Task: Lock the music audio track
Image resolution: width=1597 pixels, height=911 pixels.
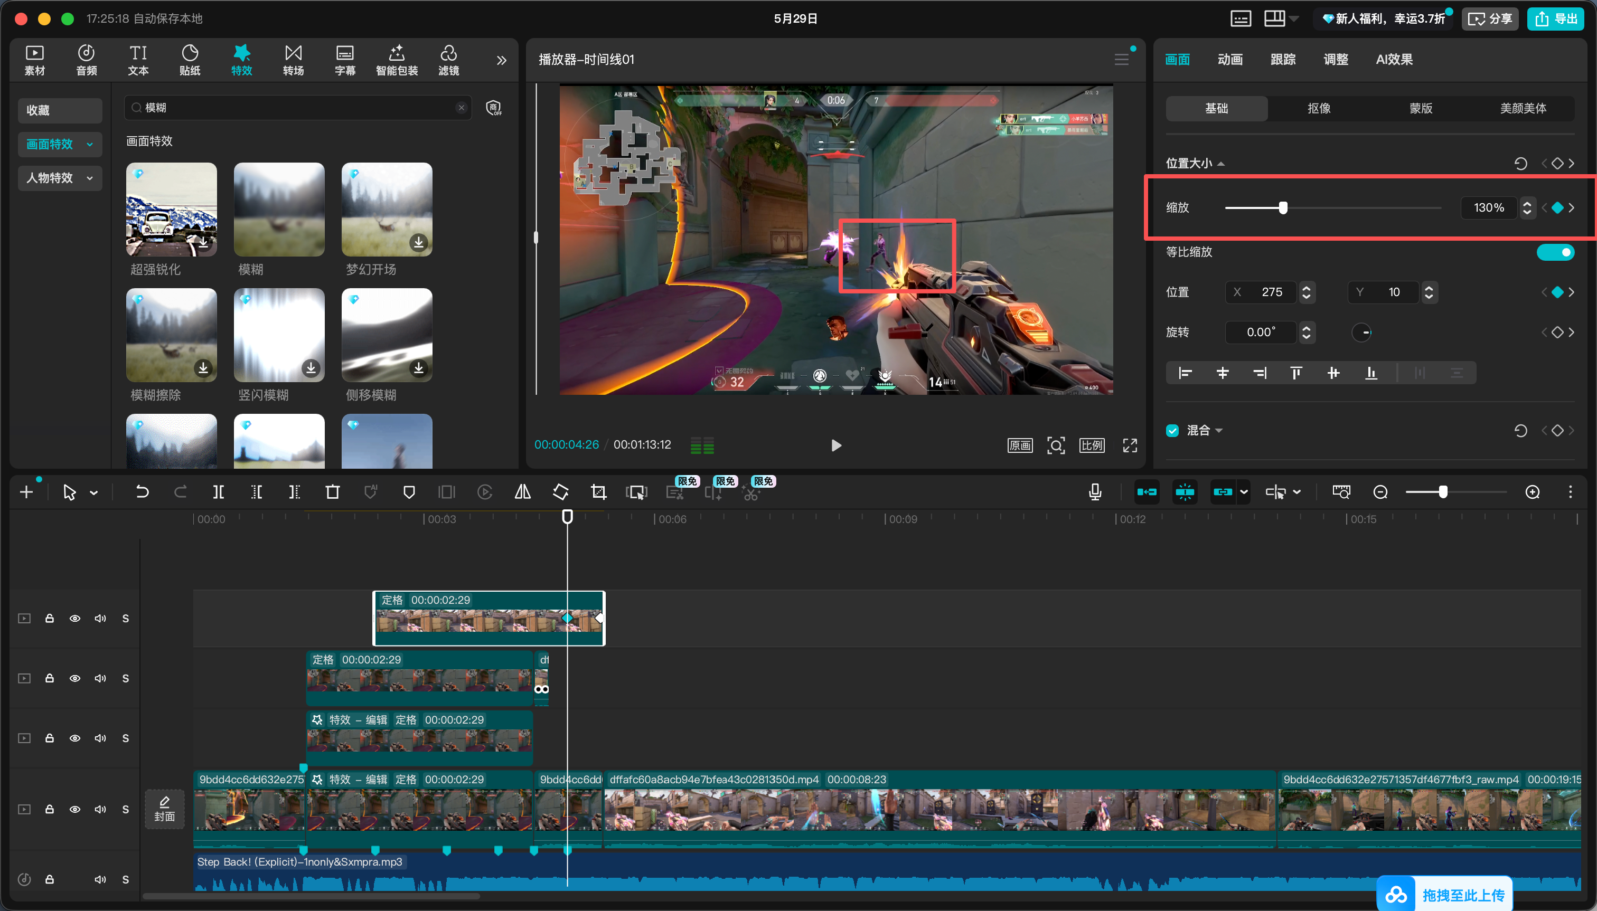Action: click(x=50, y=880)
